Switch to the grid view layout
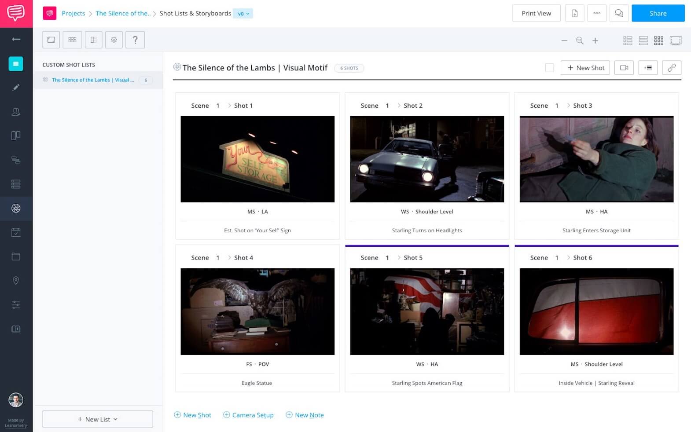 coord(658,40)
